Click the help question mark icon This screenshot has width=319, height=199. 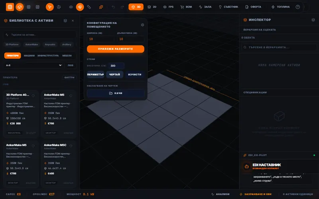click(x=297, y=7)
